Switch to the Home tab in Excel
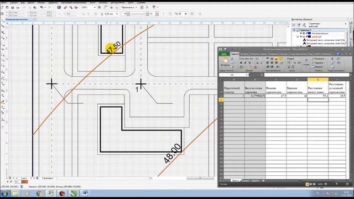This screenshot has height=199, width=354. click(x=235, y=54)
